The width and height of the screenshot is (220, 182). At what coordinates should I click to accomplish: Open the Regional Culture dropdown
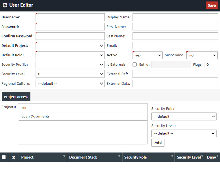click(70, 84)
